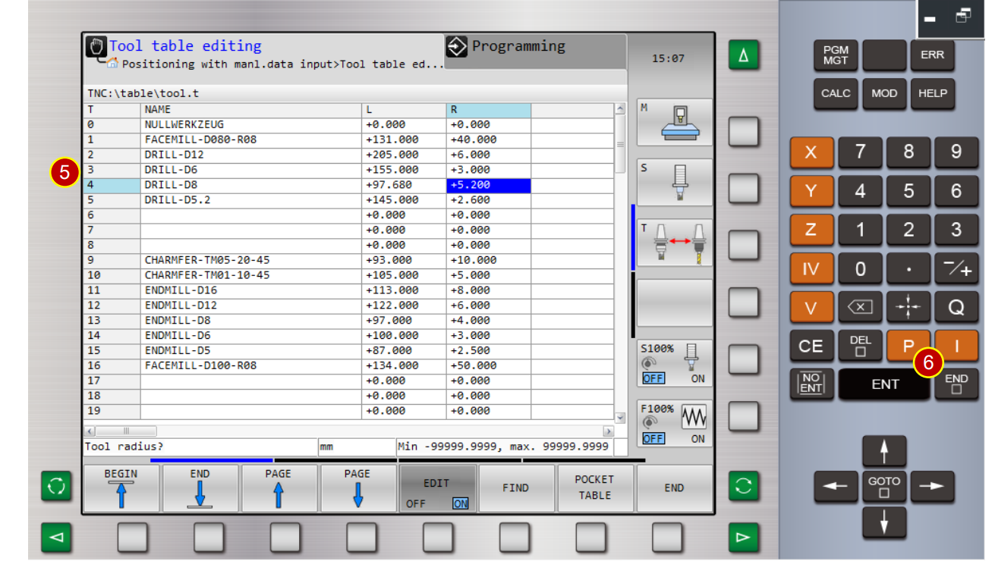Click the decimal point key

[x=908, y=268]
